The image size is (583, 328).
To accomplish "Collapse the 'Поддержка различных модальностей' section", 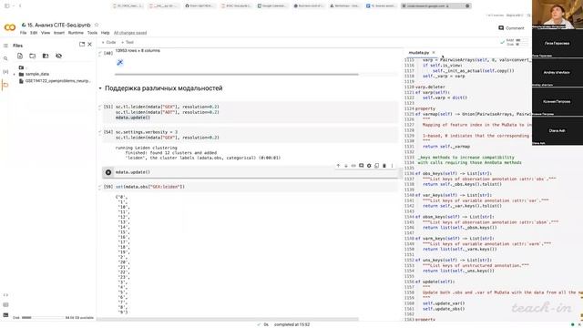I will click(100, 88).
